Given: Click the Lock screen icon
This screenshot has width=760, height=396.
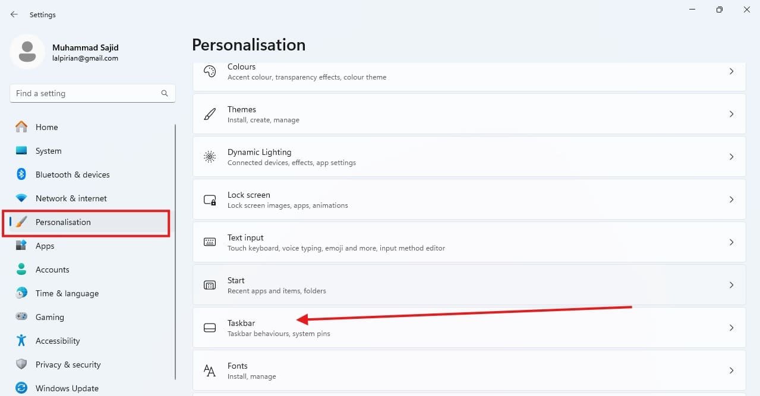Looking at the screenshot, I should (209, 199).
